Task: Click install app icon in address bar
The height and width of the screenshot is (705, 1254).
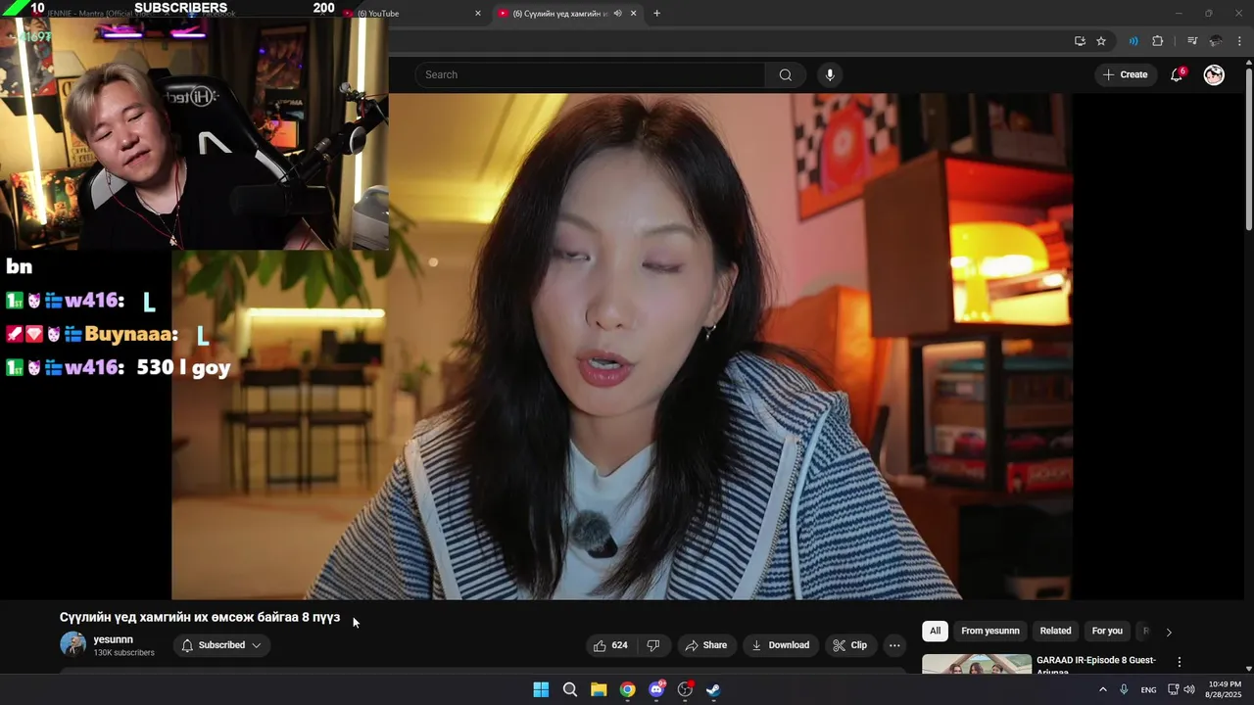Action: click(1080, 41)
